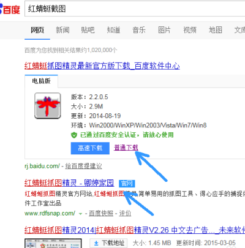Select the 网页 tab
The width and height of the screenshot is (245, 248).
(37, 30)
